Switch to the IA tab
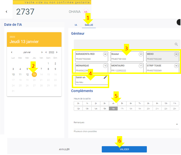The image size is (181, 155). coord(76,25)
